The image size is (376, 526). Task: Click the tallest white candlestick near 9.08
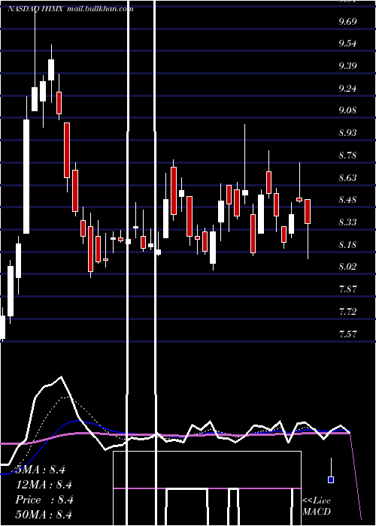click(26, 177)
